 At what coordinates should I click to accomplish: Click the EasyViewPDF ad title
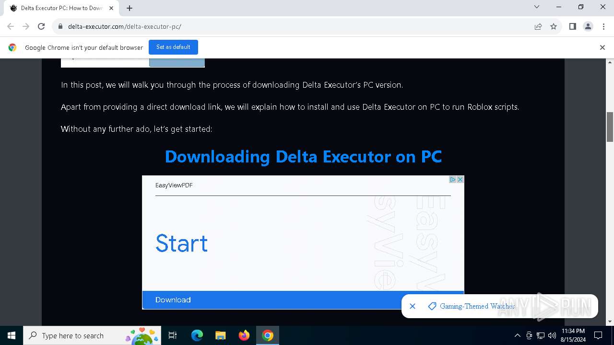174,185
